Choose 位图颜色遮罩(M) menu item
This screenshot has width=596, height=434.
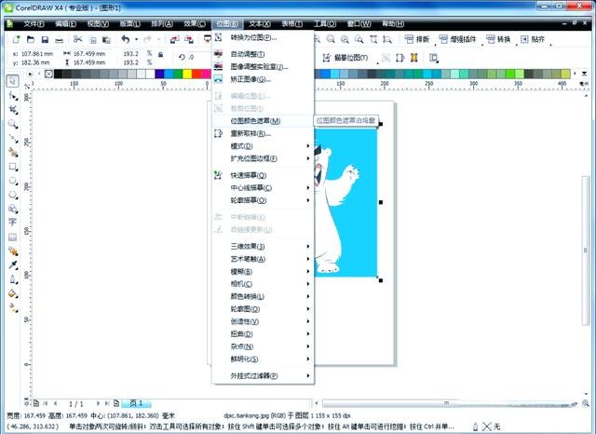coord(263,121)
